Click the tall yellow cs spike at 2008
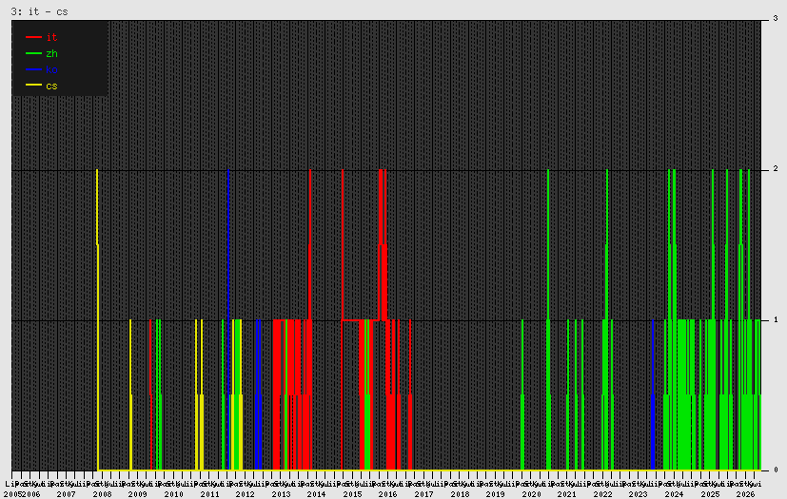 [97, 319]
